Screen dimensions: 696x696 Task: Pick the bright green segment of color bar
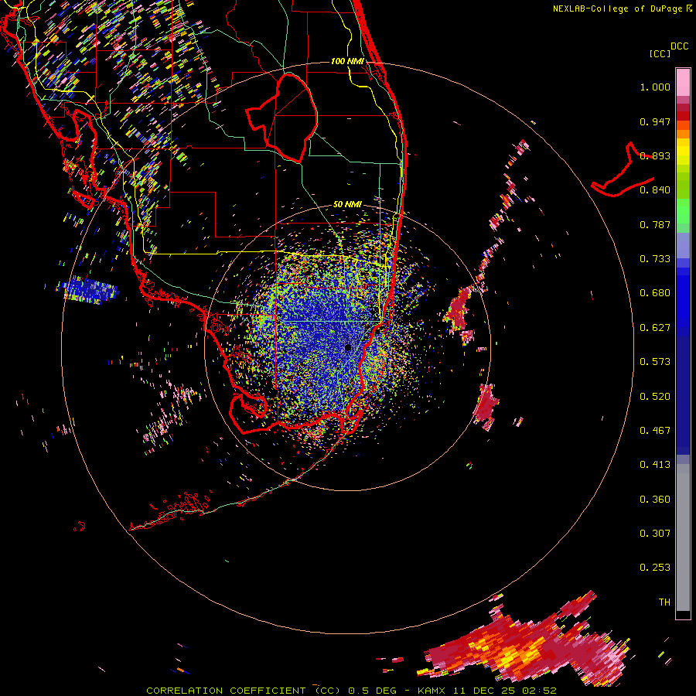click(x=683, y=211)
